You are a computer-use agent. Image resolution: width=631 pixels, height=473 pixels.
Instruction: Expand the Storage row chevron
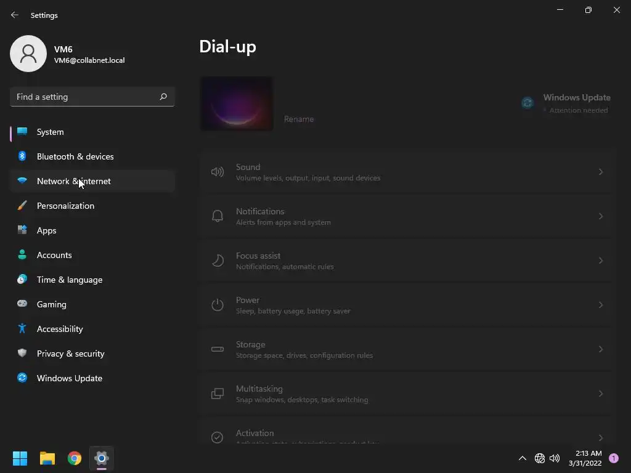[x=600, y=349]
